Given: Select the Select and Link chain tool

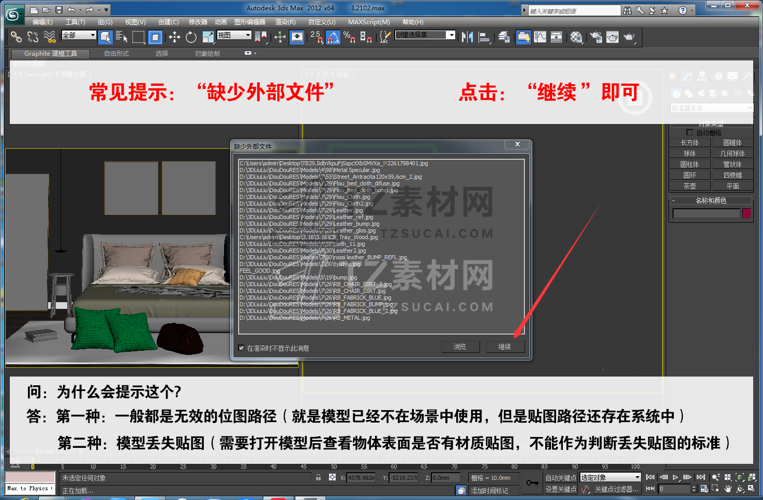Looking at the screenshot, I should (x=17, y=37).
